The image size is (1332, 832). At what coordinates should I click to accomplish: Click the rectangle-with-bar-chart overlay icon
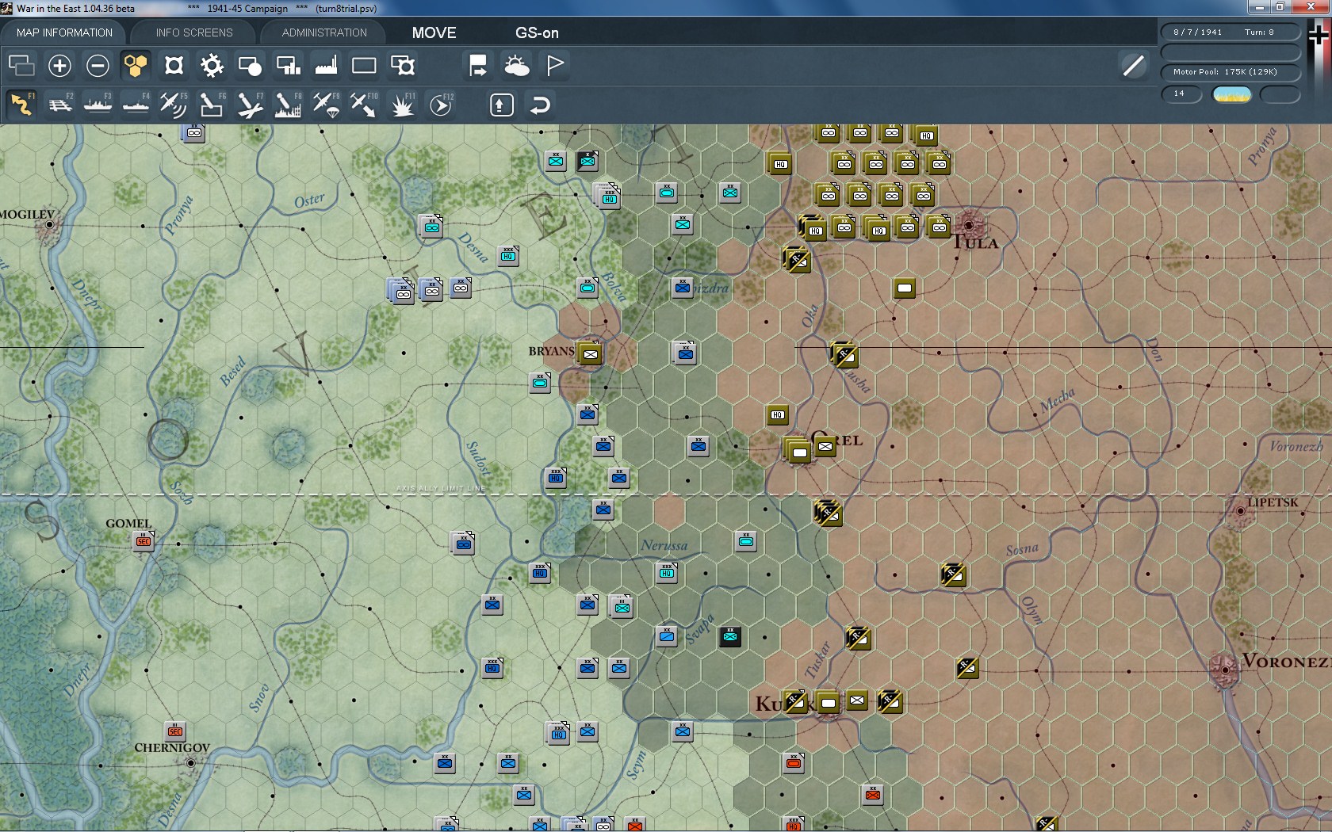(x=288, y=65)
